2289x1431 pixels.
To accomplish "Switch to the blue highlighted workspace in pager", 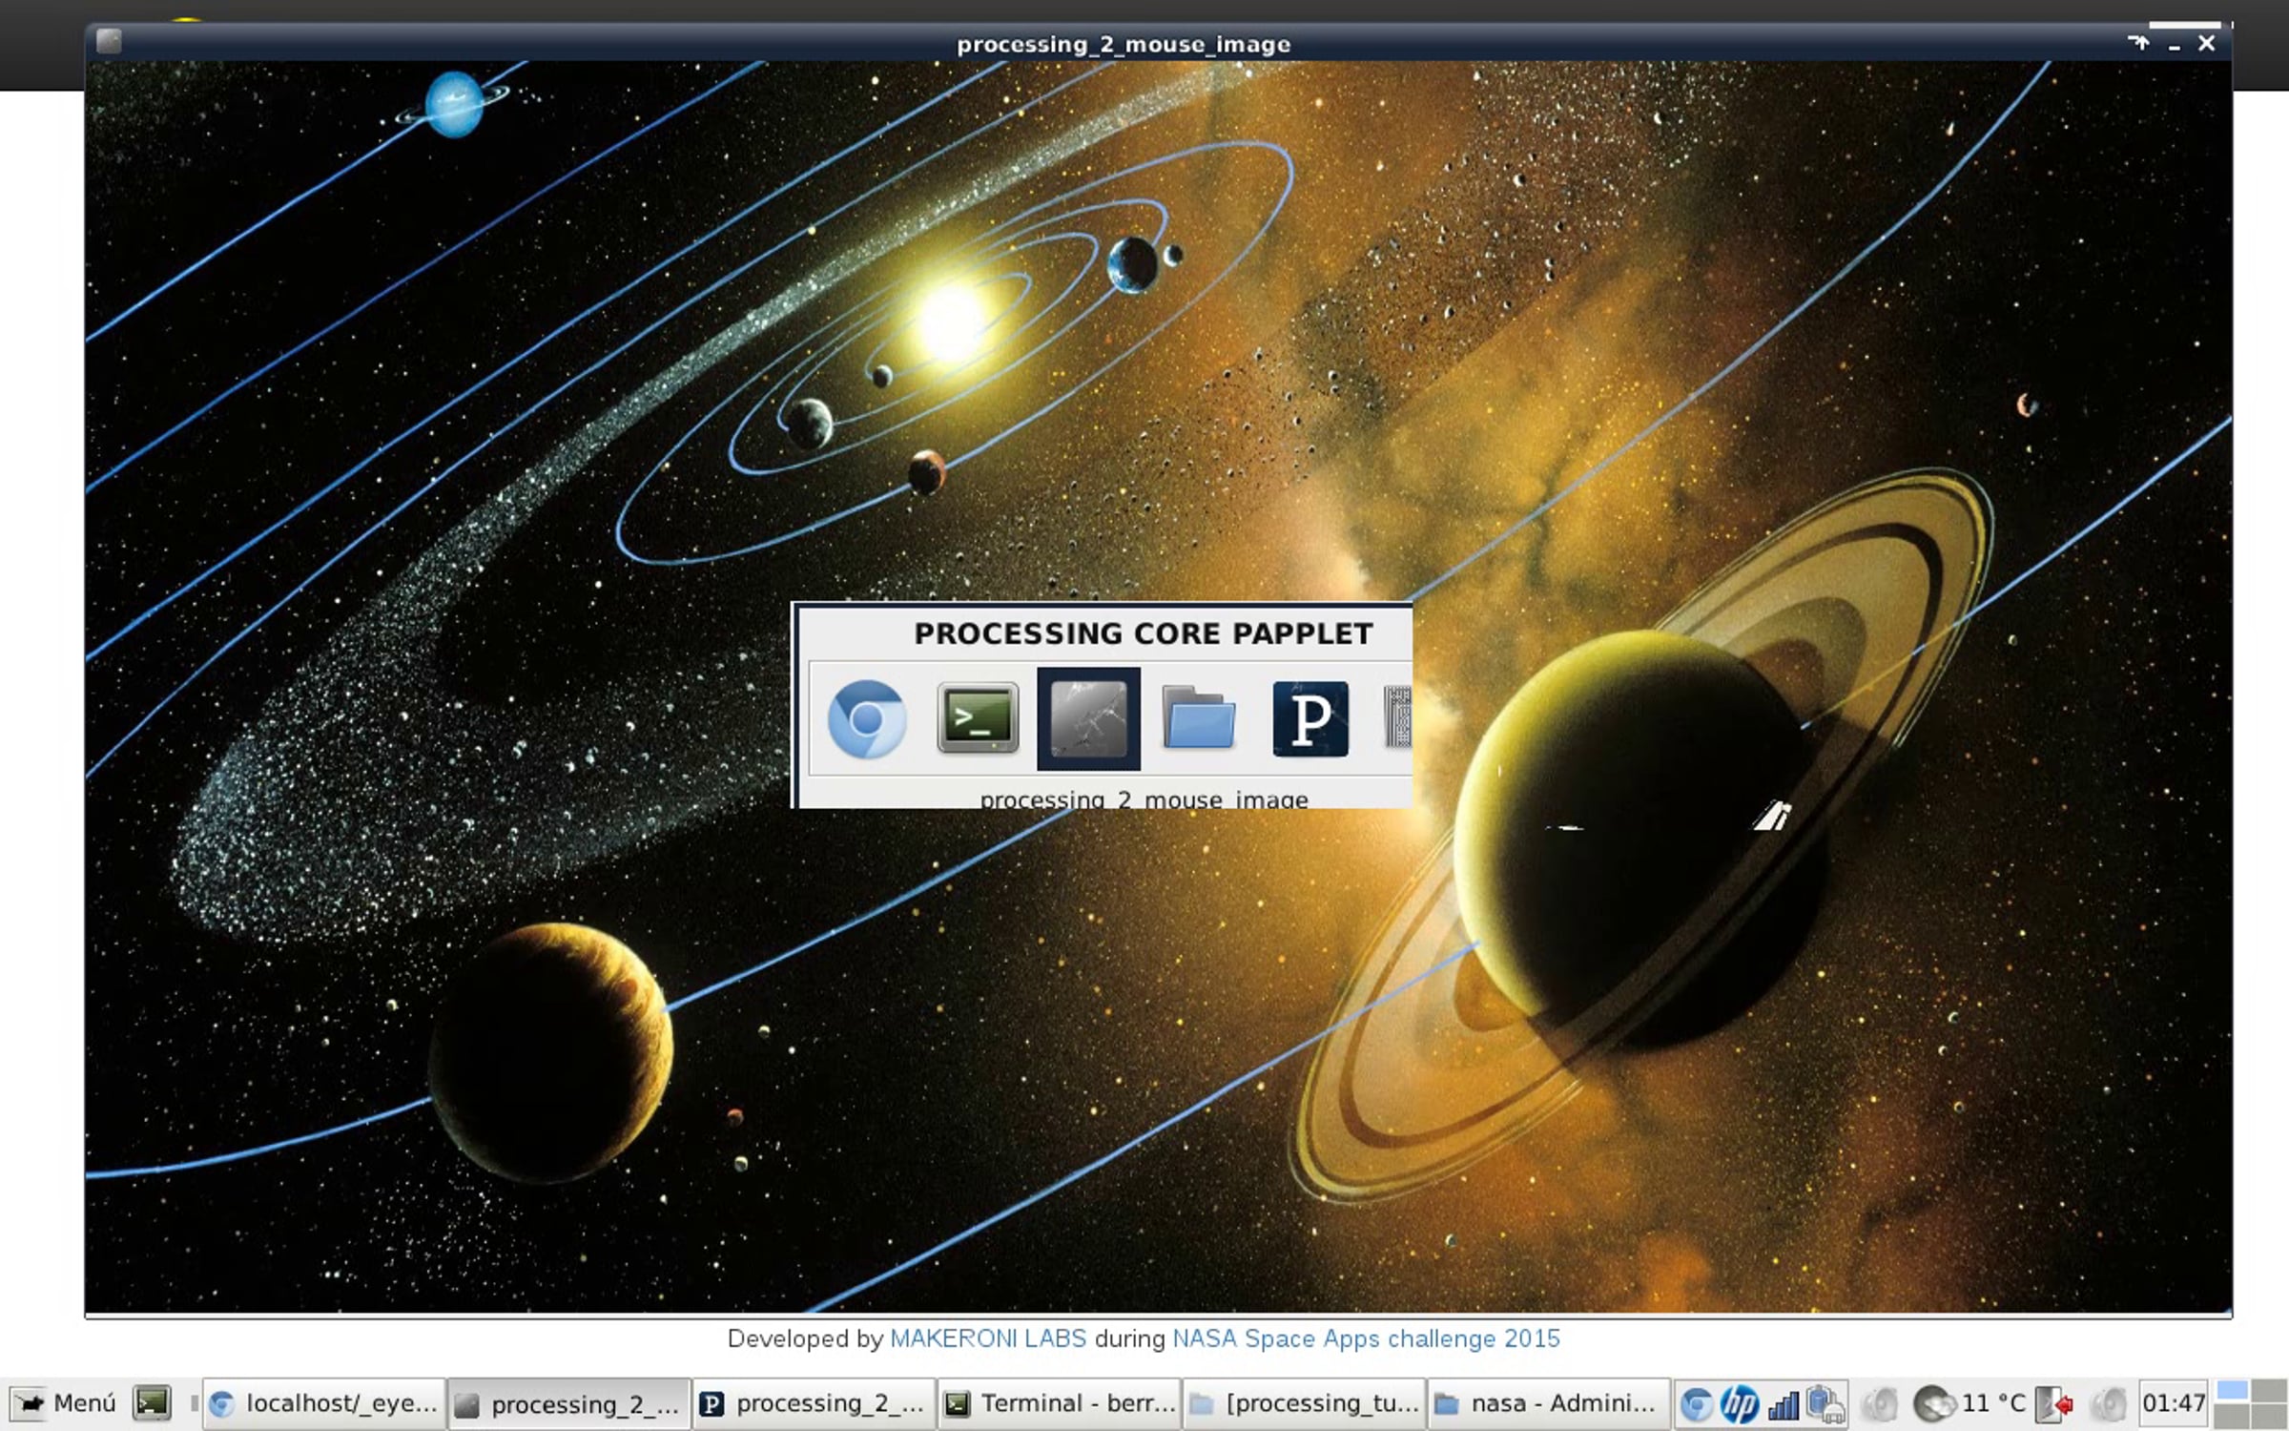I will [x=2233, y=1391].
